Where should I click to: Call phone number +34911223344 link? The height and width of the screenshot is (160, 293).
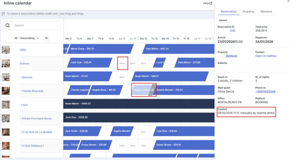(x=265, y=91)
